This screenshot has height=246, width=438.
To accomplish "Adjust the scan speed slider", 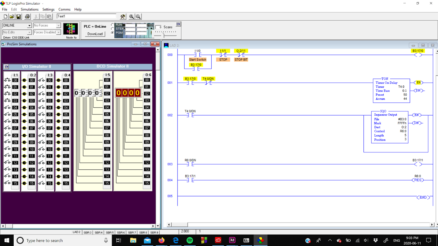I will [164, 35].
